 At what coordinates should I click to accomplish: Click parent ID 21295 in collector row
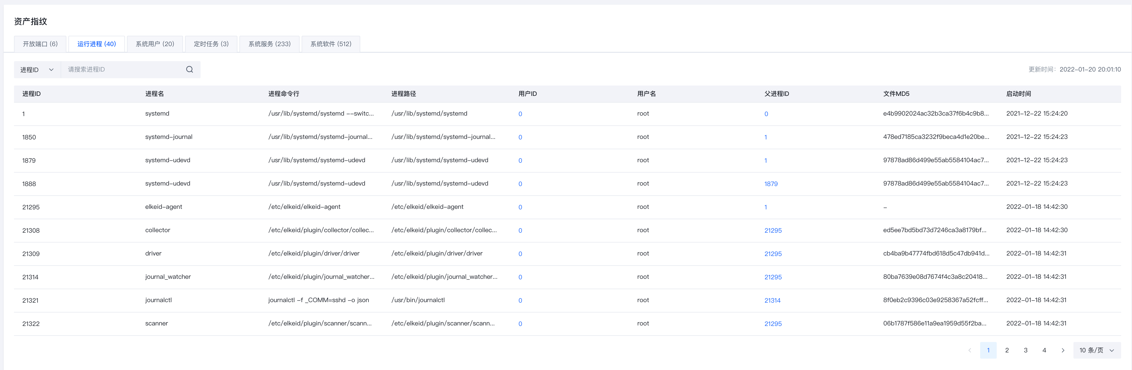click(773, 230)
